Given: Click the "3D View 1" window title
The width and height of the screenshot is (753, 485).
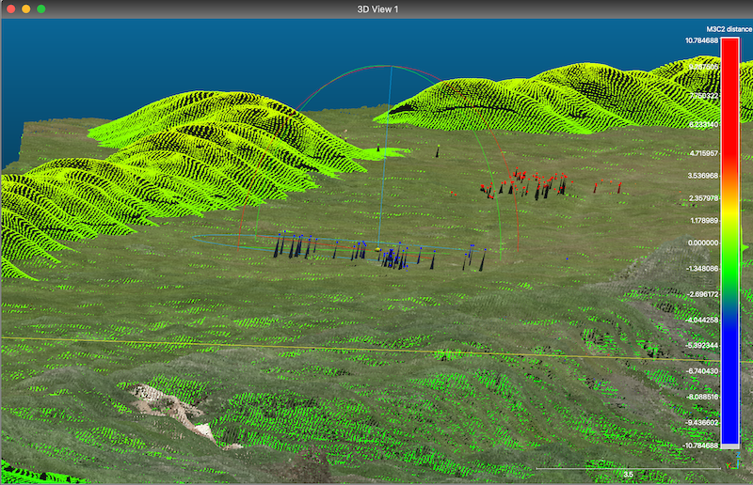Looking at the screenshot, I should (x=378, y=9).
